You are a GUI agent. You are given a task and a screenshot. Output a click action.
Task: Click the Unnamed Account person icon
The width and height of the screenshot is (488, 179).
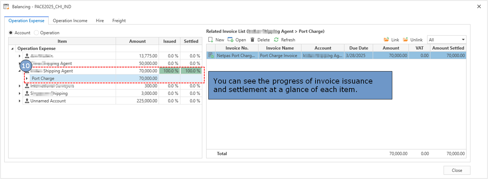[27, 101]
